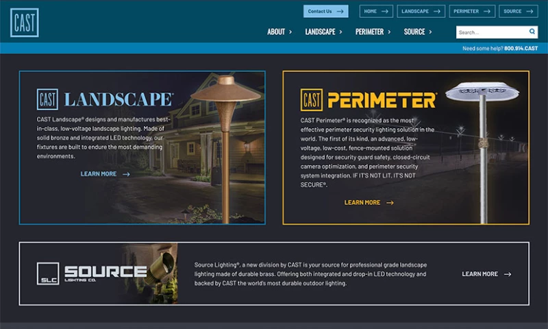Expand the LANDSCAPE main navigation menu
The width and height of the screenshot is (548, 329).
[x=323, y=32]
